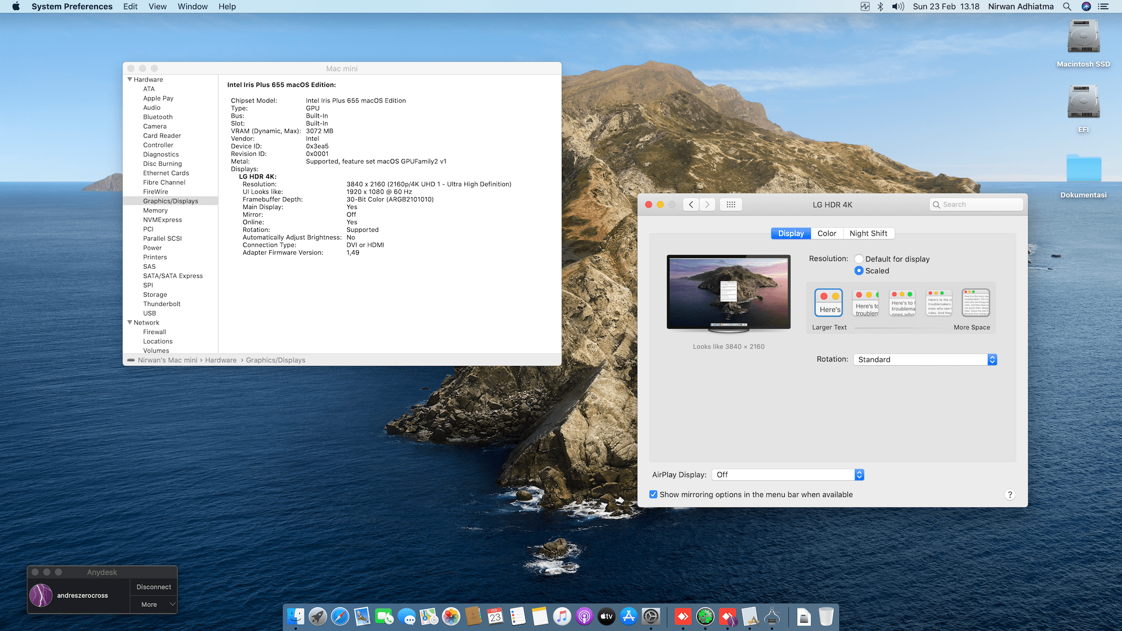
Task: Show all preferences grid button
Action: coord(731,204)
